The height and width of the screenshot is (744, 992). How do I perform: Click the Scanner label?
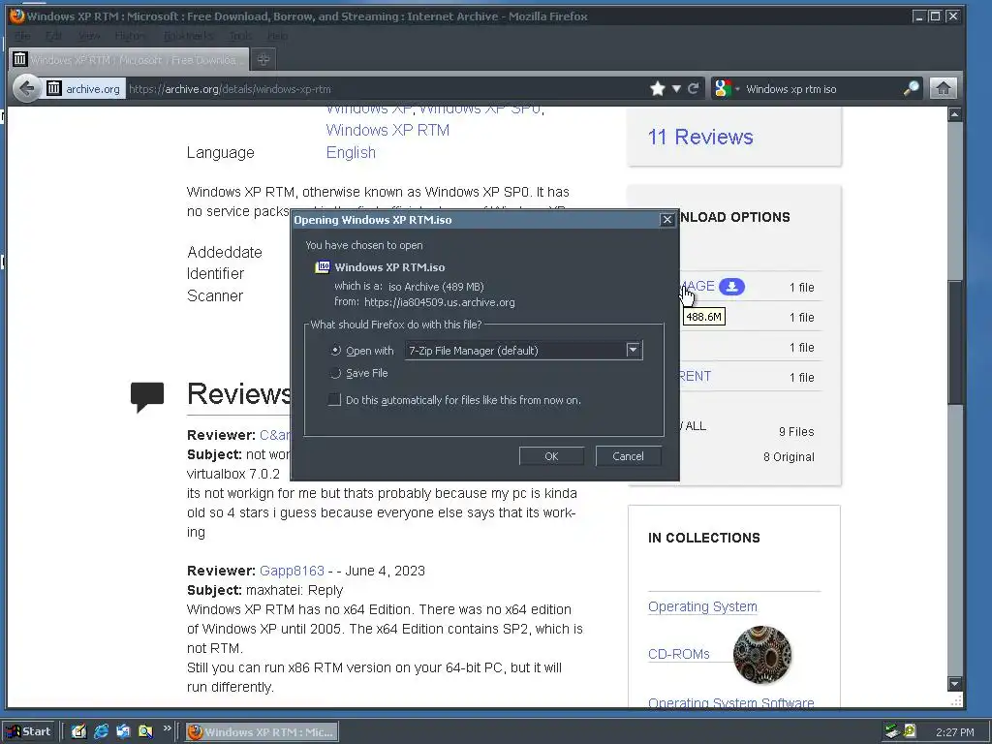pos(215,295)
